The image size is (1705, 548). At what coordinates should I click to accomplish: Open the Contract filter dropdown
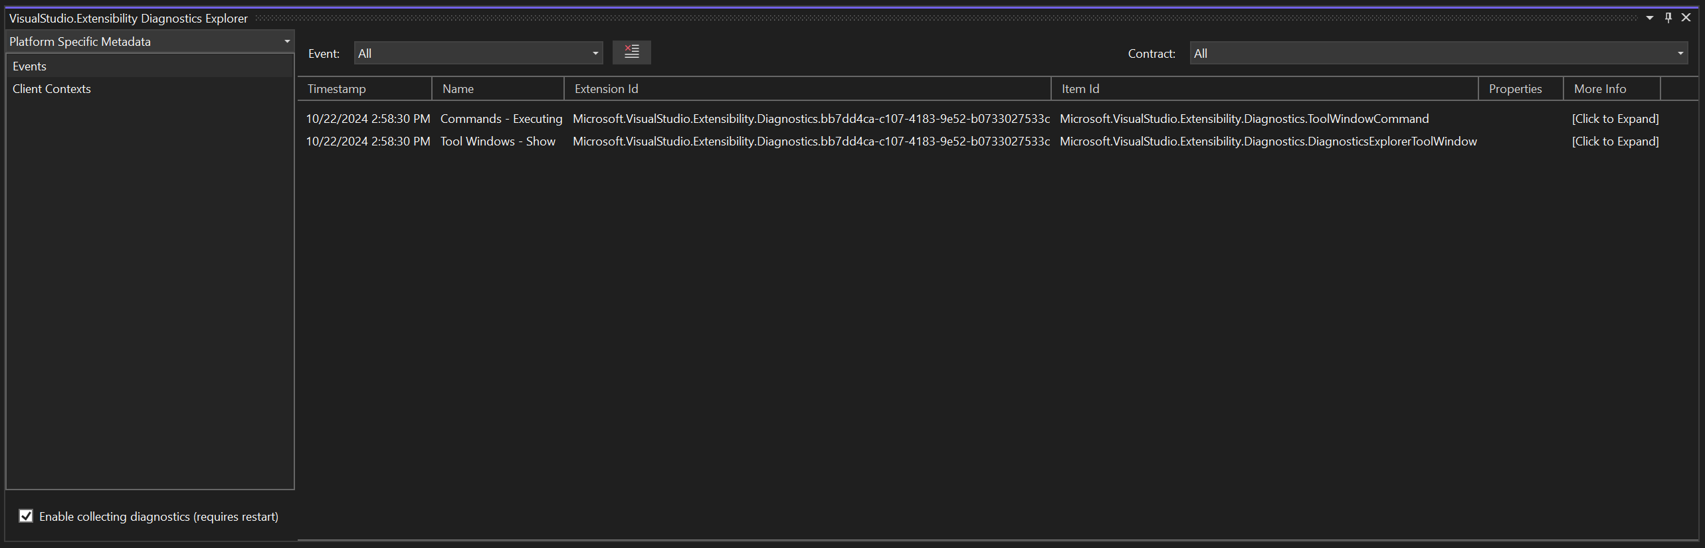point(1439,53)
